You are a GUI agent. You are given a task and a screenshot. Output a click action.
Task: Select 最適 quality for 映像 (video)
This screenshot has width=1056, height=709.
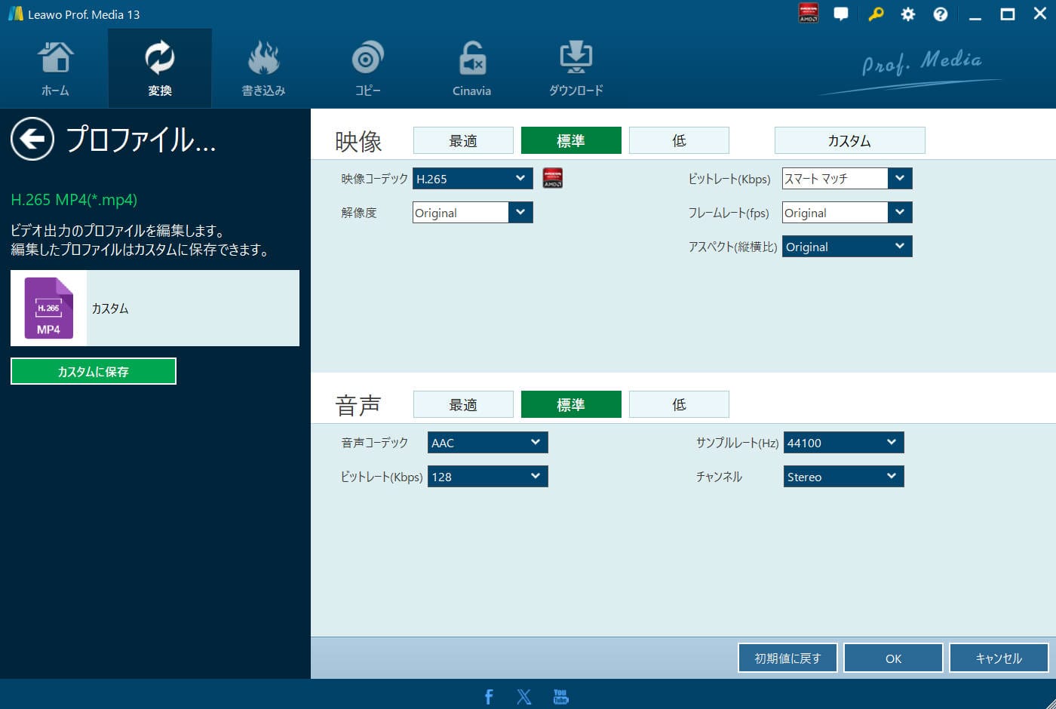pyautogui.click(x=462, y=140)
